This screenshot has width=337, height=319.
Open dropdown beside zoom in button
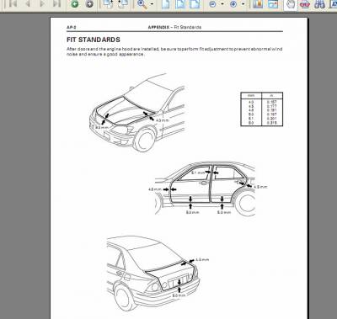click(243, 4)
